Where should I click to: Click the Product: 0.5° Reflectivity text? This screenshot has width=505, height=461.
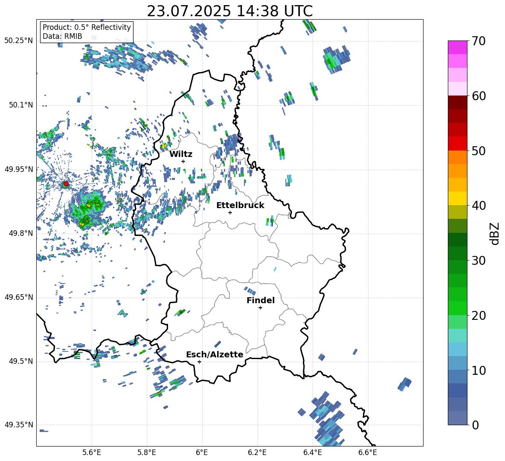coord(87,27)
